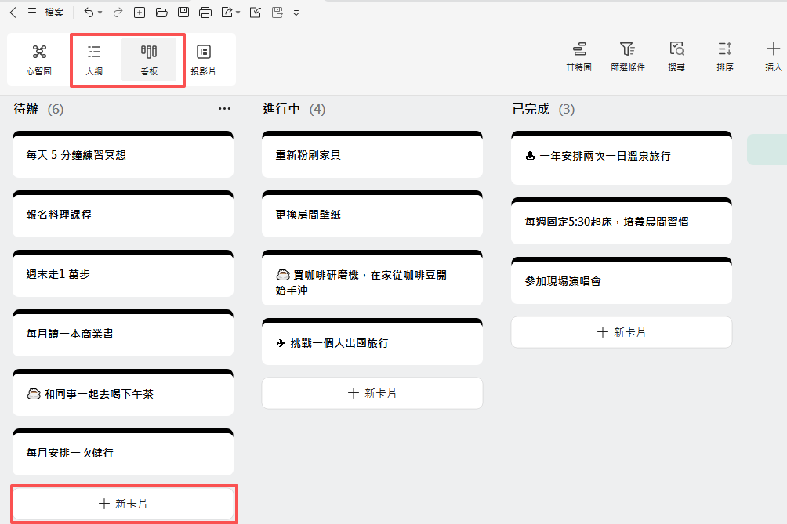Image resolution: width=787 pixels, height=524 pixels.
Task: Click the Print icon
Action: pos(205,12)
